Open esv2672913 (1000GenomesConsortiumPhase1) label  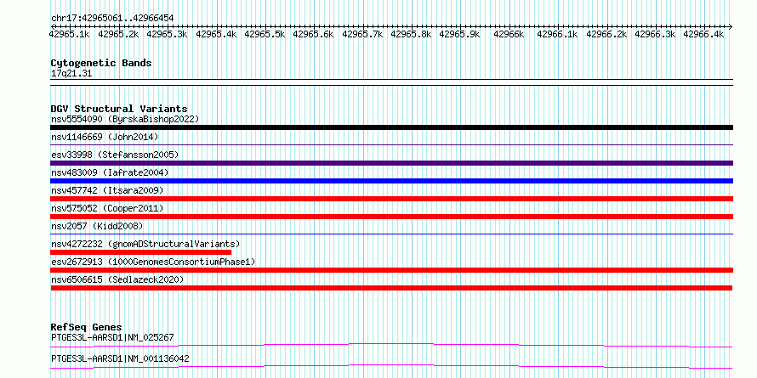pyautogui.click(x=153, y=262)
